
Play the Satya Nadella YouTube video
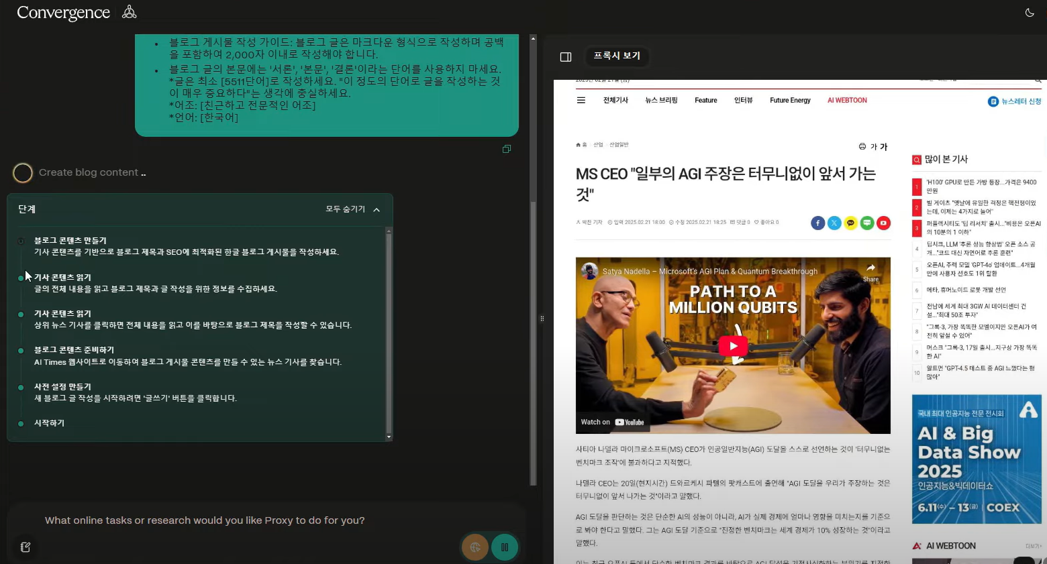coord(733,346)
